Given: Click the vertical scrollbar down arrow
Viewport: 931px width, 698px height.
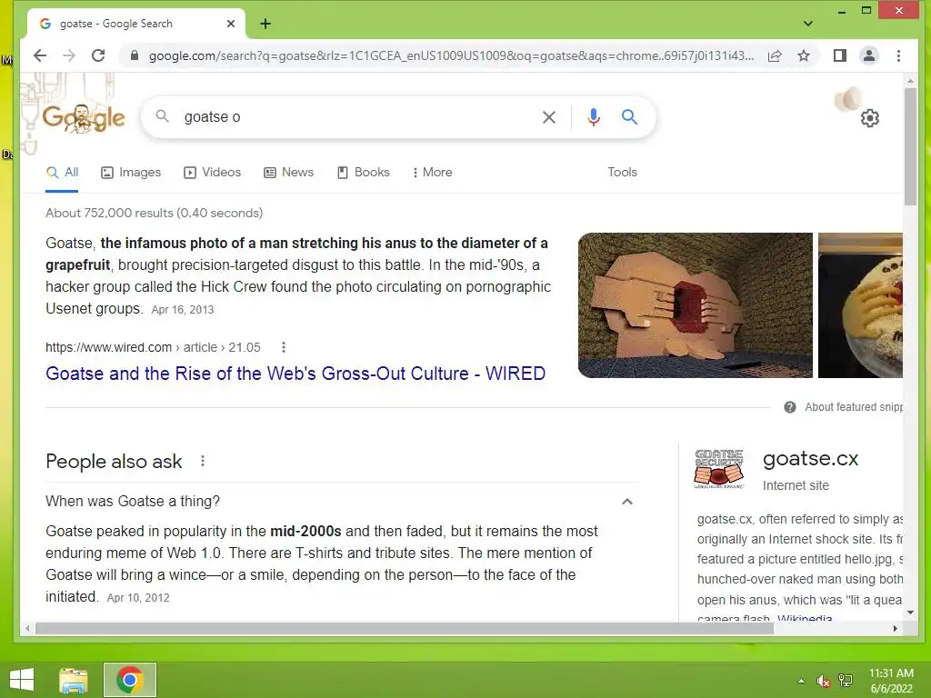Looking at the screenshot, I should (x=910, y=613).
